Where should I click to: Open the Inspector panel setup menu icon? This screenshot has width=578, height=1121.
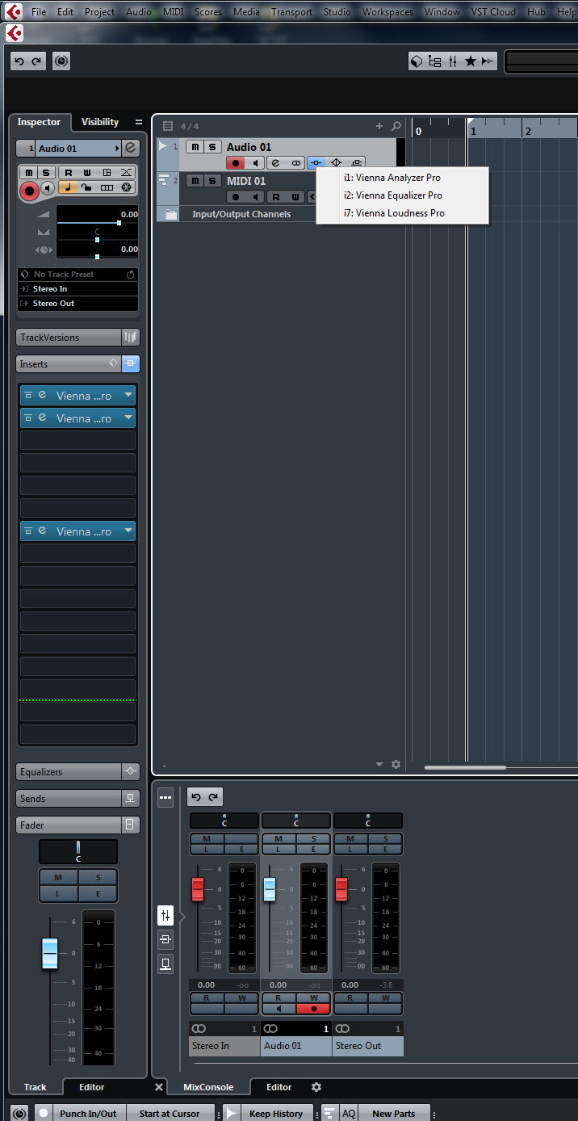coord(139,122)
